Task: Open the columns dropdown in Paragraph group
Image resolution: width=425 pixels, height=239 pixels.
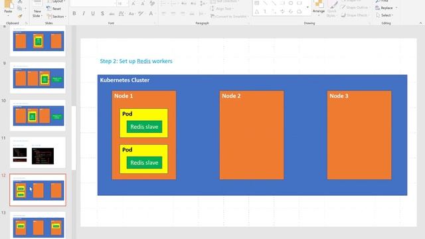Action: click(202, 13)
